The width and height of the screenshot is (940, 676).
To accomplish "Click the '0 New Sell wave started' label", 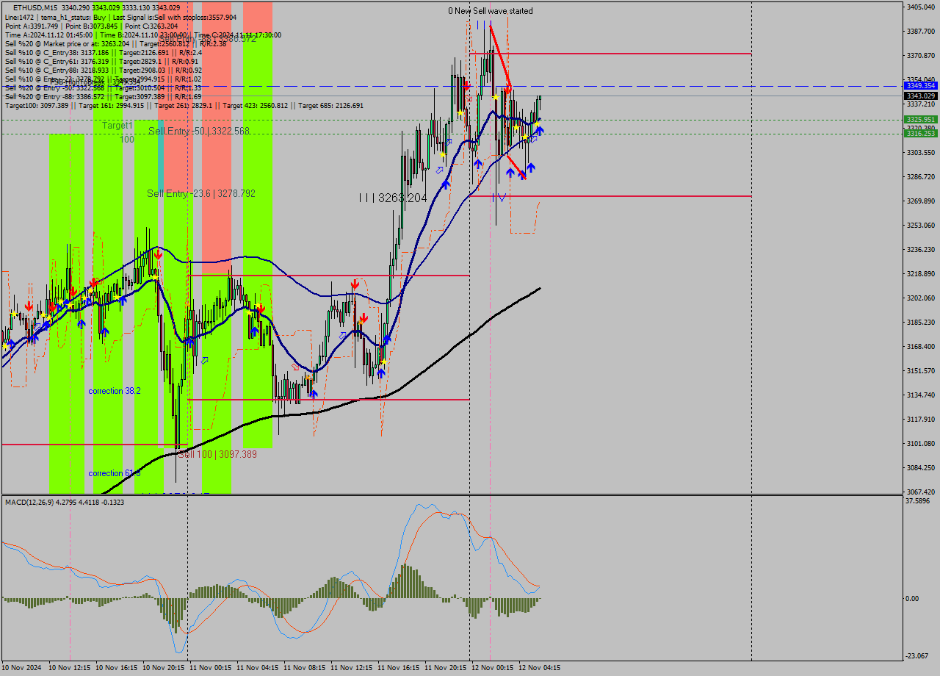I will coord(491,11).
